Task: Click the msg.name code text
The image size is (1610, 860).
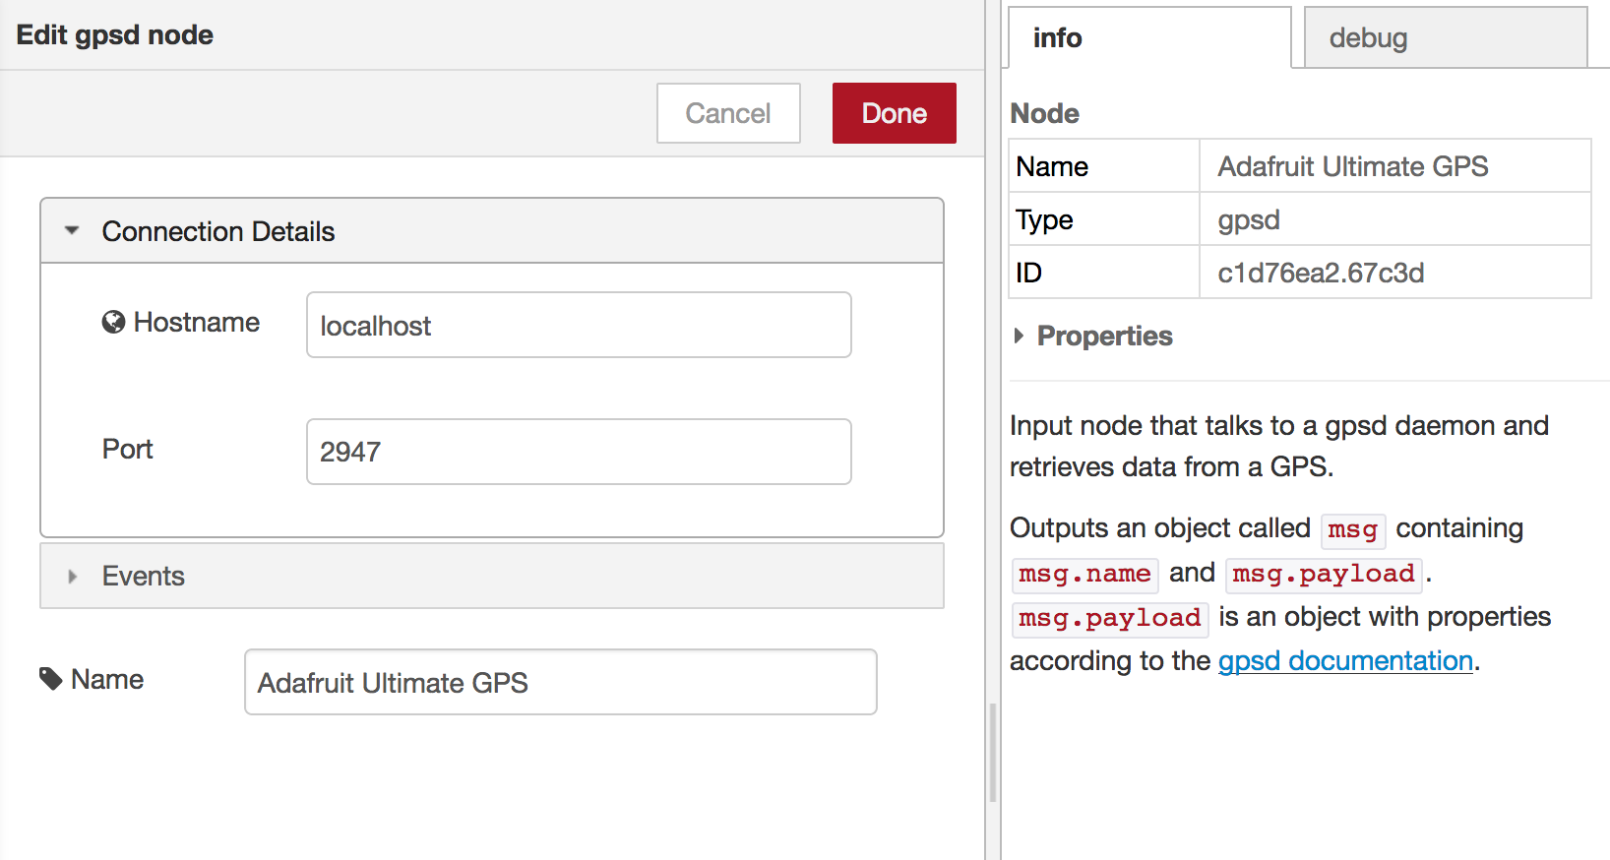Action: pyautogui.click(x=1084, y=574)
